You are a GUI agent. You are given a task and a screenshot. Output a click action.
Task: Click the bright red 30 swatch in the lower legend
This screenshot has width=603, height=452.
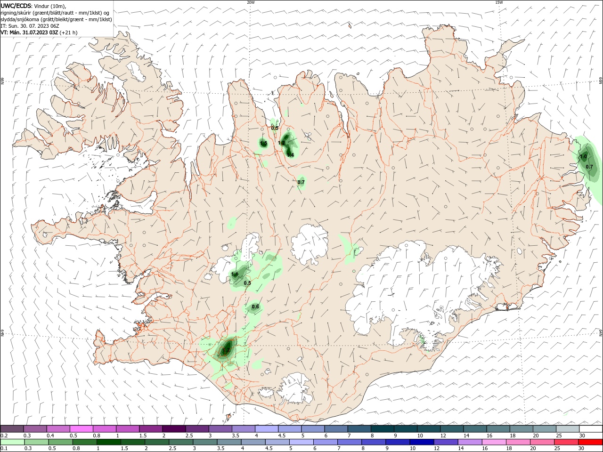click(591, 442)
